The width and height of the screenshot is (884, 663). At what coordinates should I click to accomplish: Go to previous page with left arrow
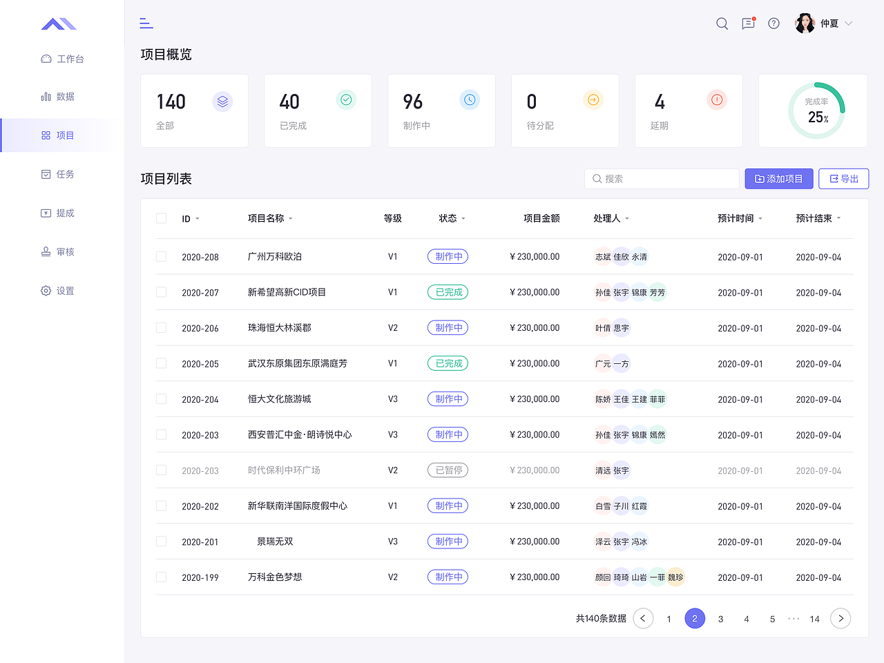coord(643,618)
